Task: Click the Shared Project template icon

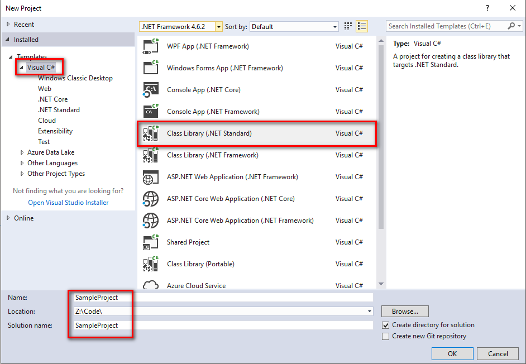Action: [151, 242]
